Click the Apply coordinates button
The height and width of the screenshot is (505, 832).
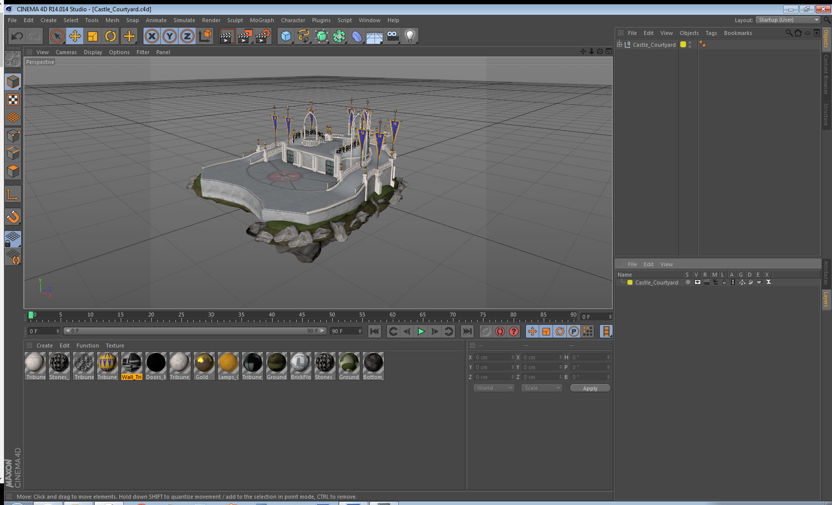click(590, 388)
